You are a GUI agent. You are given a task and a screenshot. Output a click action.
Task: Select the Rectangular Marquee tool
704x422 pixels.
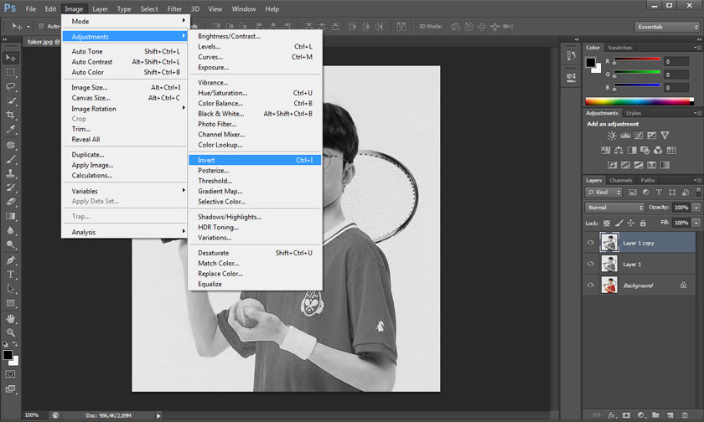[10, 72]
